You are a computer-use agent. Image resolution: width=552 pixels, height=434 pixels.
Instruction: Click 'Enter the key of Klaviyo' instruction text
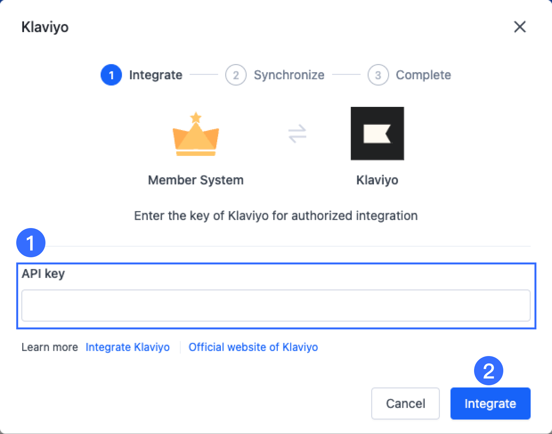(276, 216)
